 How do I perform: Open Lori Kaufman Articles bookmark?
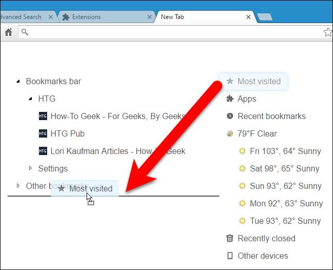pyautogui.click(x=117, y=151)
